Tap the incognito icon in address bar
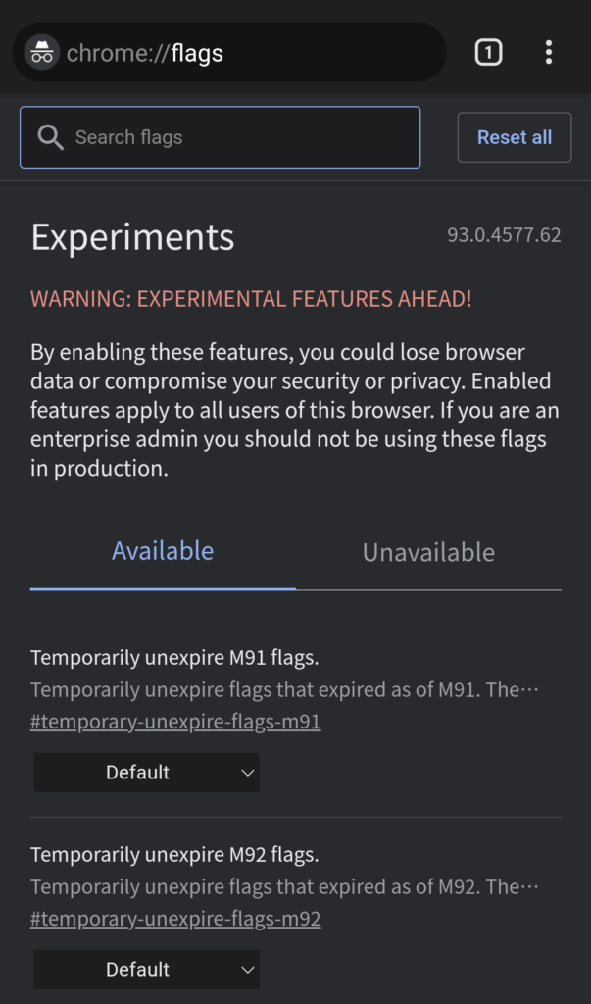 [42, 53]
